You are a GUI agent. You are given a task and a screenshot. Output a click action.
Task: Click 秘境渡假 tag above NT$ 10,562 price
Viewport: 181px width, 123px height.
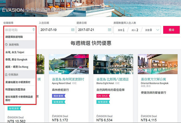14,108
